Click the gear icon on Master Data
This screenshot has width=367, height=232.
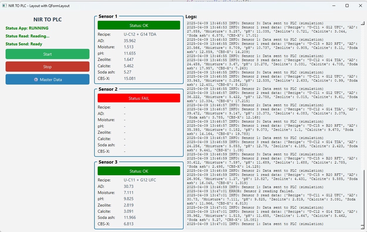[36, 79]
